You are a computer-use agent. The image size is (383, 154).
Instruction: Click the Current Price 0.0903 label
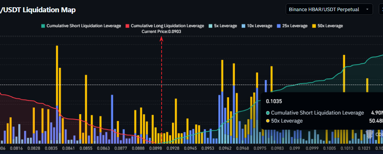click(161, 31)
